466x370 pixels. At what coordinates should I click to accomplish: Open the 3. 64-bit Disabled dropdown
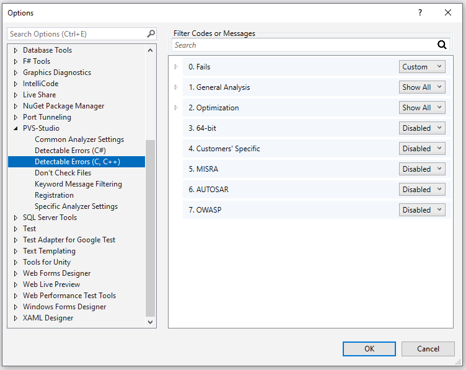click(422, 128)
